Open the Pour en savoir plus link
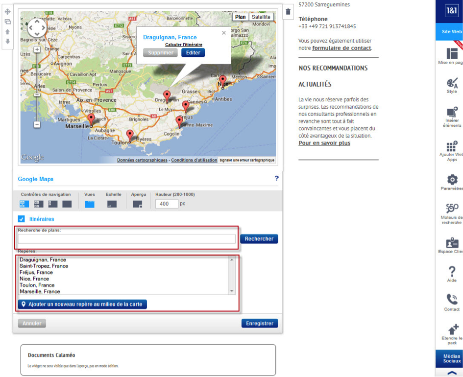 pyautogui.click(x=324, y=143)
